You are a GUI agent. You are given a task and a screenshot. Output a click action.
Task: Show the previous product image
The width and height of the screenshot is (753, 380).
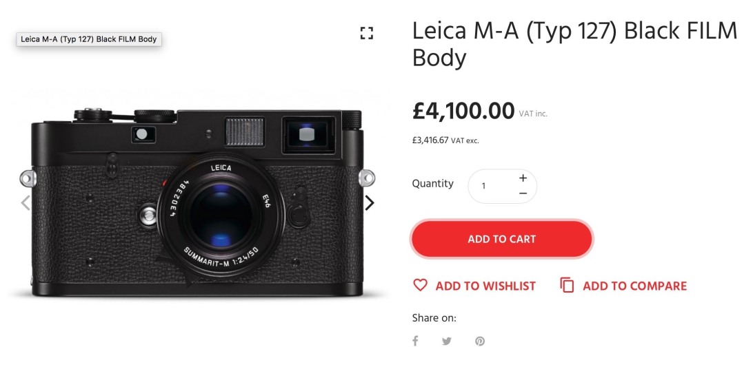click(x=26, y=202)
